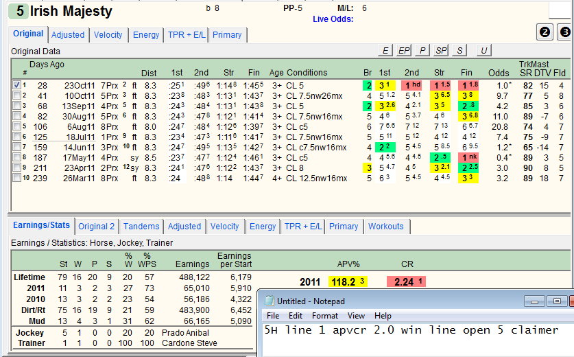Switch to the Velocity tab at top
The width and height of the screenshot is (574, 357).
point(108,35)
